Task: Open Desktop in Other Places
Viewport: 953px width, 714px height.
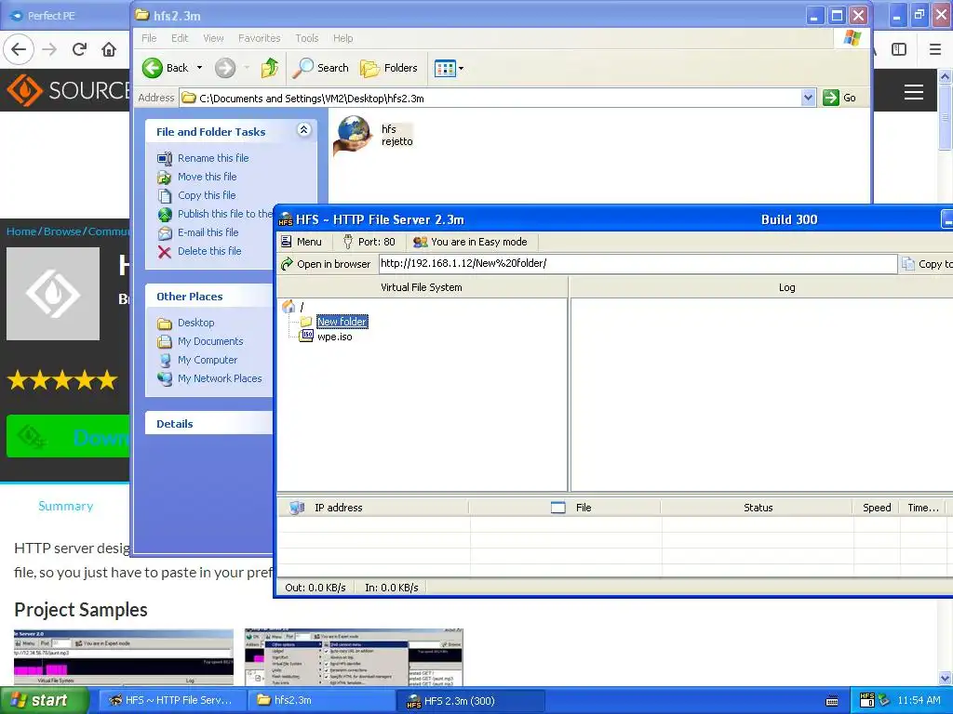Action: (x=195, y=323)
